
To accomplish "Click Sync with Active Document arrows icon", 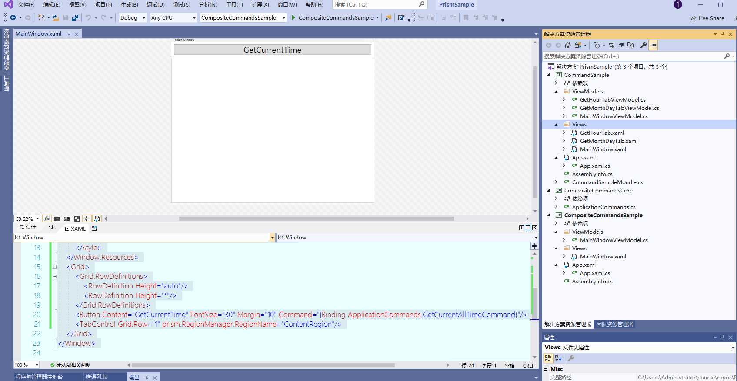I will [x=611, y=45].
